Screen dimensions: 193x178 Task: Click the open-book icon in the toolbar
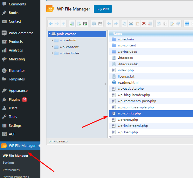click(94, 24)
